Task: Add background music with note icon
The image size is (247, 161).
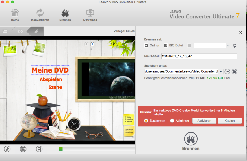Action: click(x=7, y=149)
